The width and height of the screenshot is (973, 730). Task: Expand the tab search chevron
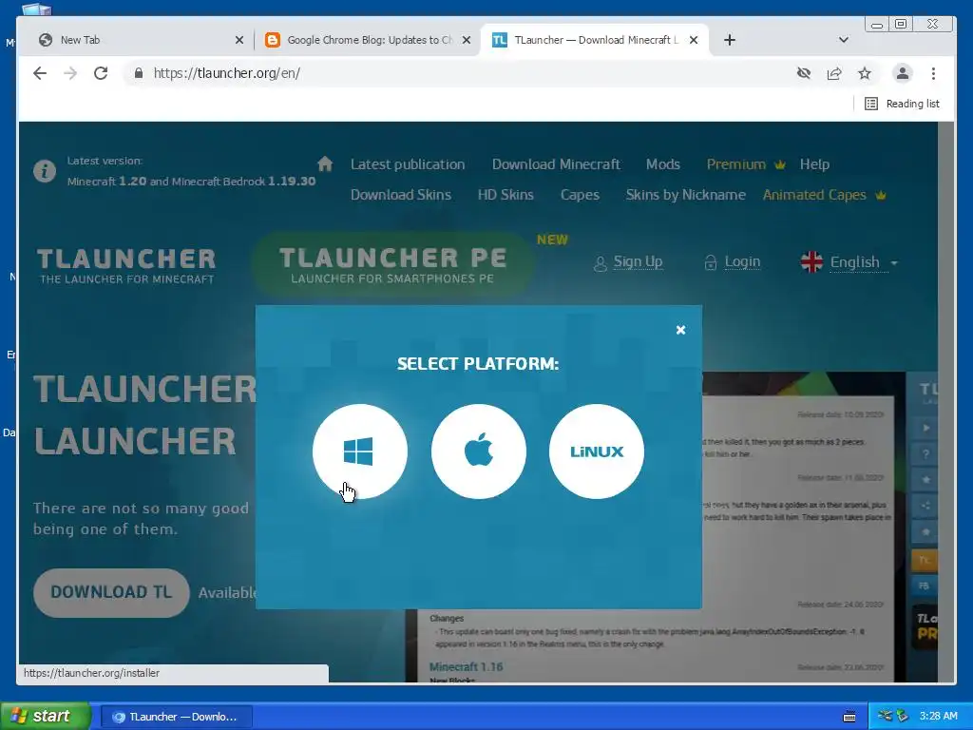click(844, 40)
